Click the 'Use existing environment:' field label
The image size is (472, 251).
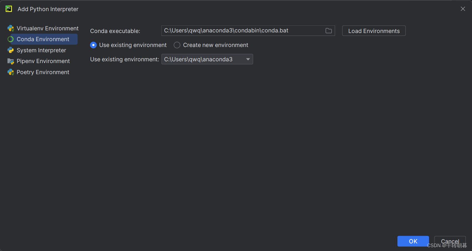click(125, 59)
